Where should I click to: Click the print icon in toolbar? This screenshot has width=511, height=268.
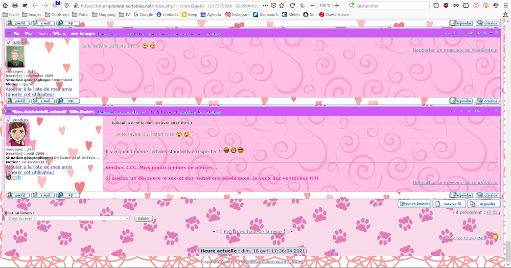click(15, 6)
